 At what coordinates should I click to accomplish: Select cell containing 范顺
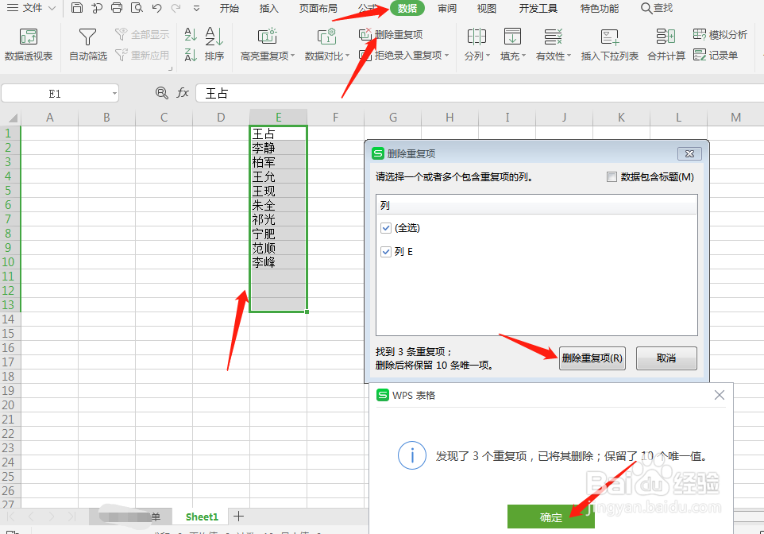click(278, 248)
